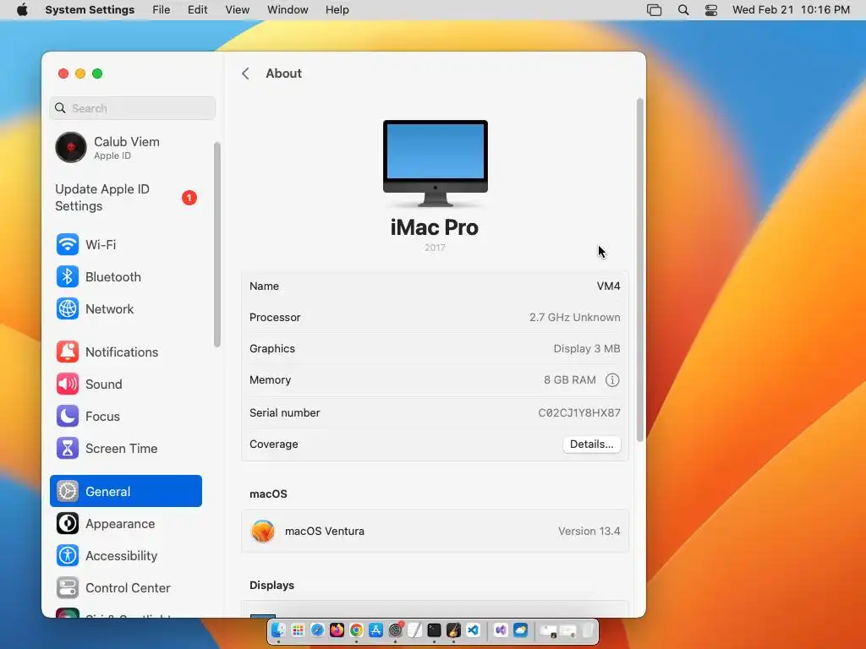The height and width of the screenshot is (649, 866).
Task: Launch Google Chrome from the Dock
Action: click(x=356, y=630)
